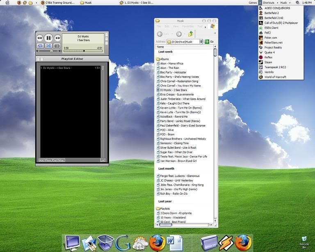
Task: Open the Winamp lightning icon in dock
Action: pos(226,243)
